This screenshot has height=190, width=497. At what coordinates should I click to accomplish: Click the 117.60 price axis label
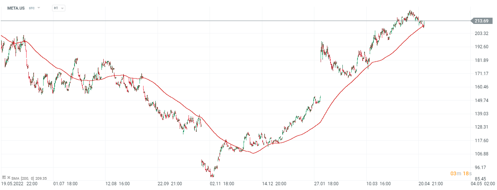(481, 140)
